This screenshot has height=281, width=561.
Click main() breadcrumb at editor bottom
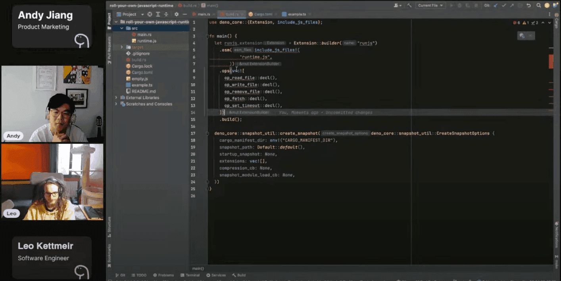pos(198,268)
